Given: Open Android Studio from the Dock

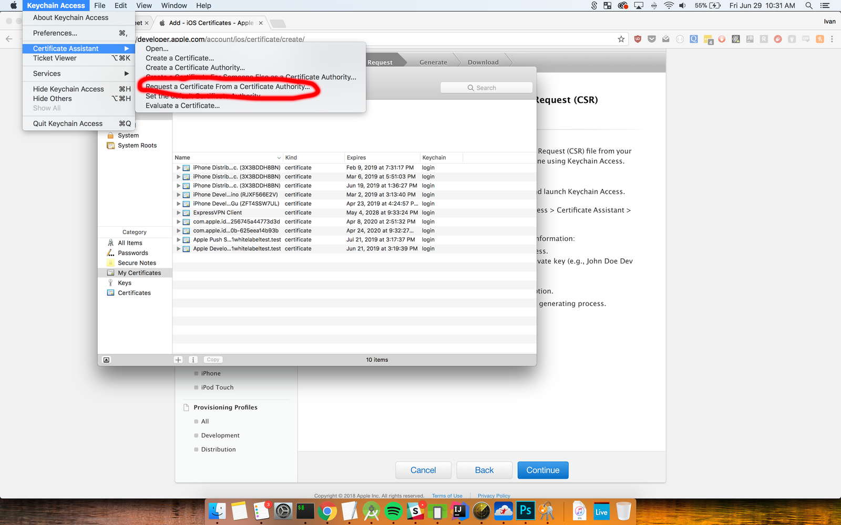Looking at the screenshot, I should pyautogui.click(x=371, y=511).
